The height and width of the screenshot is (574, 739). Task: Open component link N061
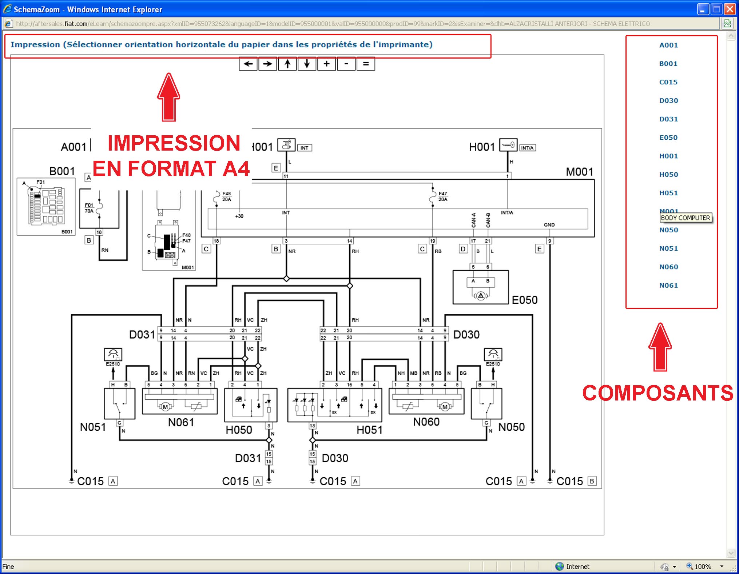pyautogui.click(x=668, y=286)
